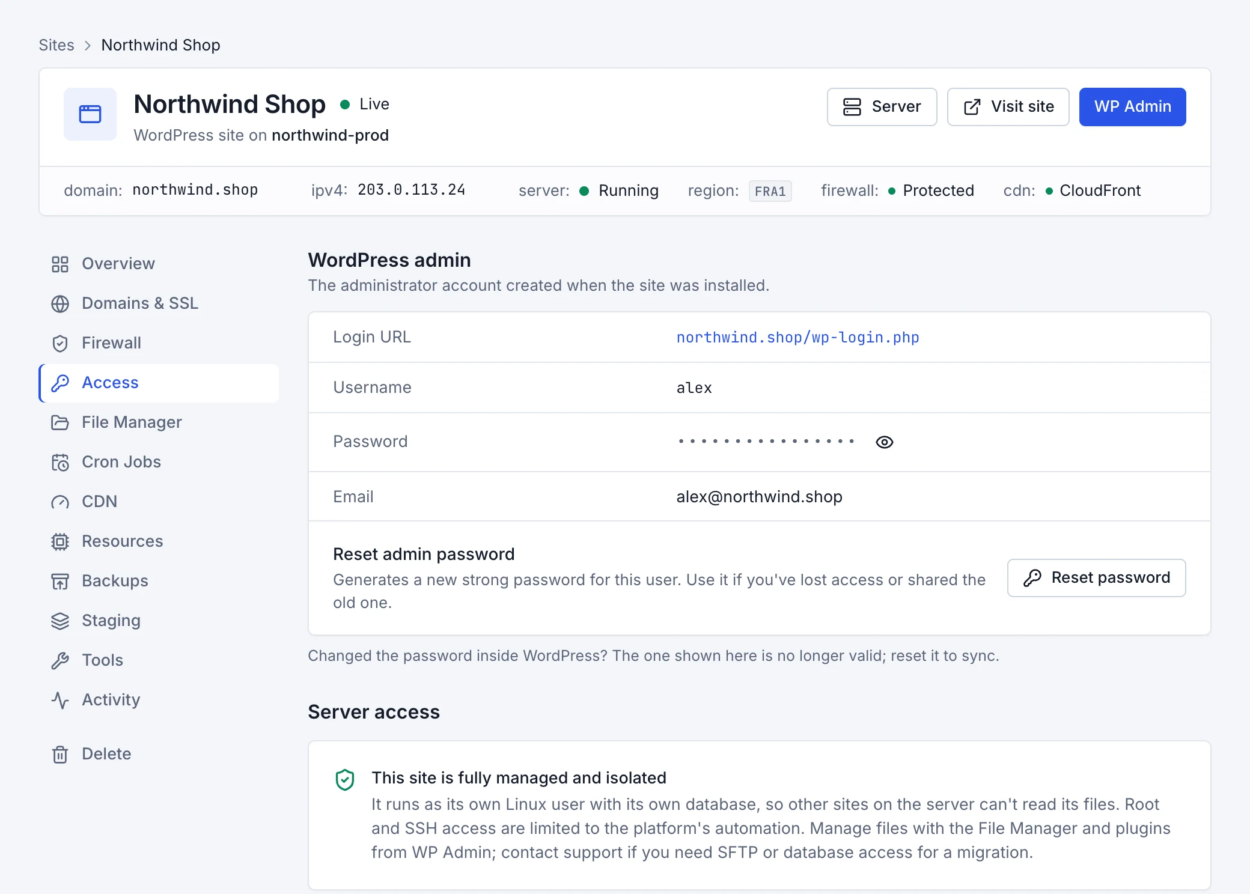
Task: Click the Live status indicator
Action: click(365, 104)
